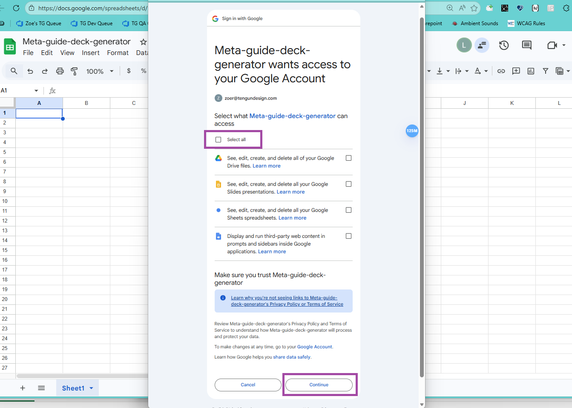Open the share data safely link
The width and height of the screenshot is (572, 408).
click(292, 357)
